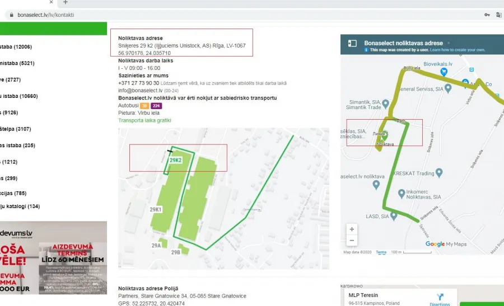Open the category with count (235)
The image size is (504, 306).
[x=17, y=145]
